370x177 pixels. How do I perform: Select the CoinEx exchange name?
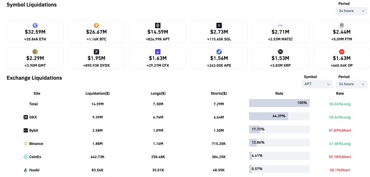[35, 157]
